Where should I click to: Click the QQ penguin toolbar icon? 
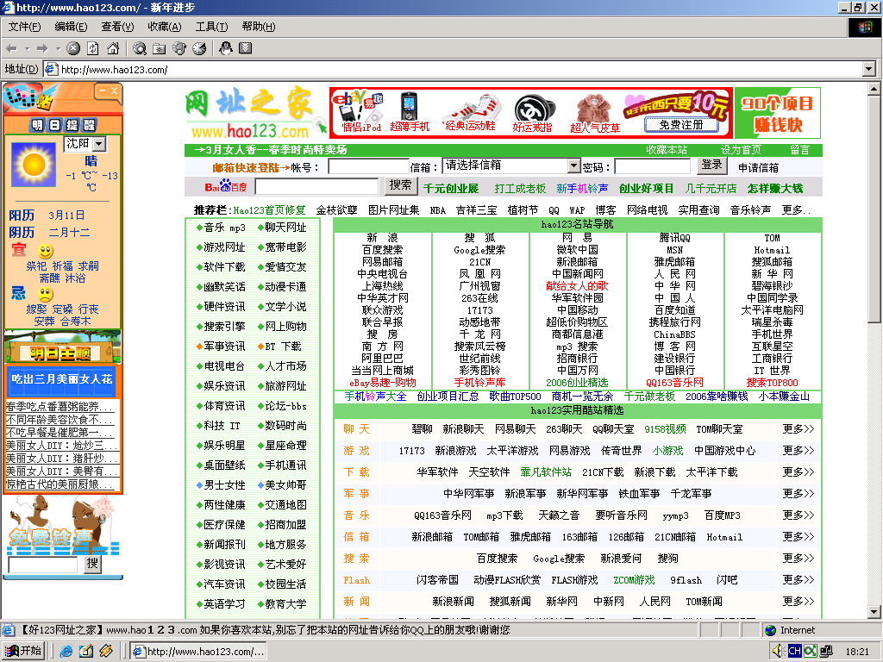point(225,48)
